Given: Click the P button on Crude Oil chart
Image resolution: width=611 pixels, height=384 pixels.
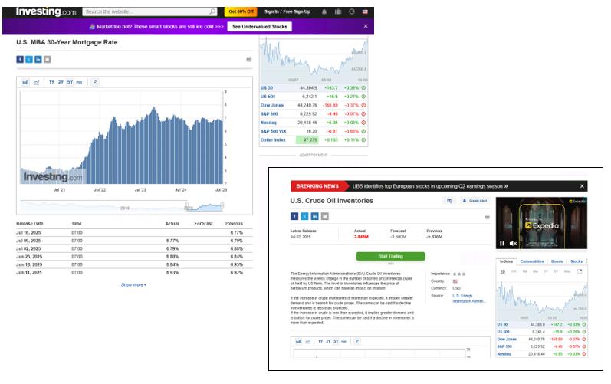Looking at the screenshot, I should [356, 341].
